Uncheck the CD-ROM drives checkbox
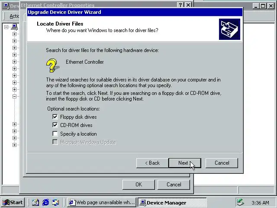 (x=55, y=125)
